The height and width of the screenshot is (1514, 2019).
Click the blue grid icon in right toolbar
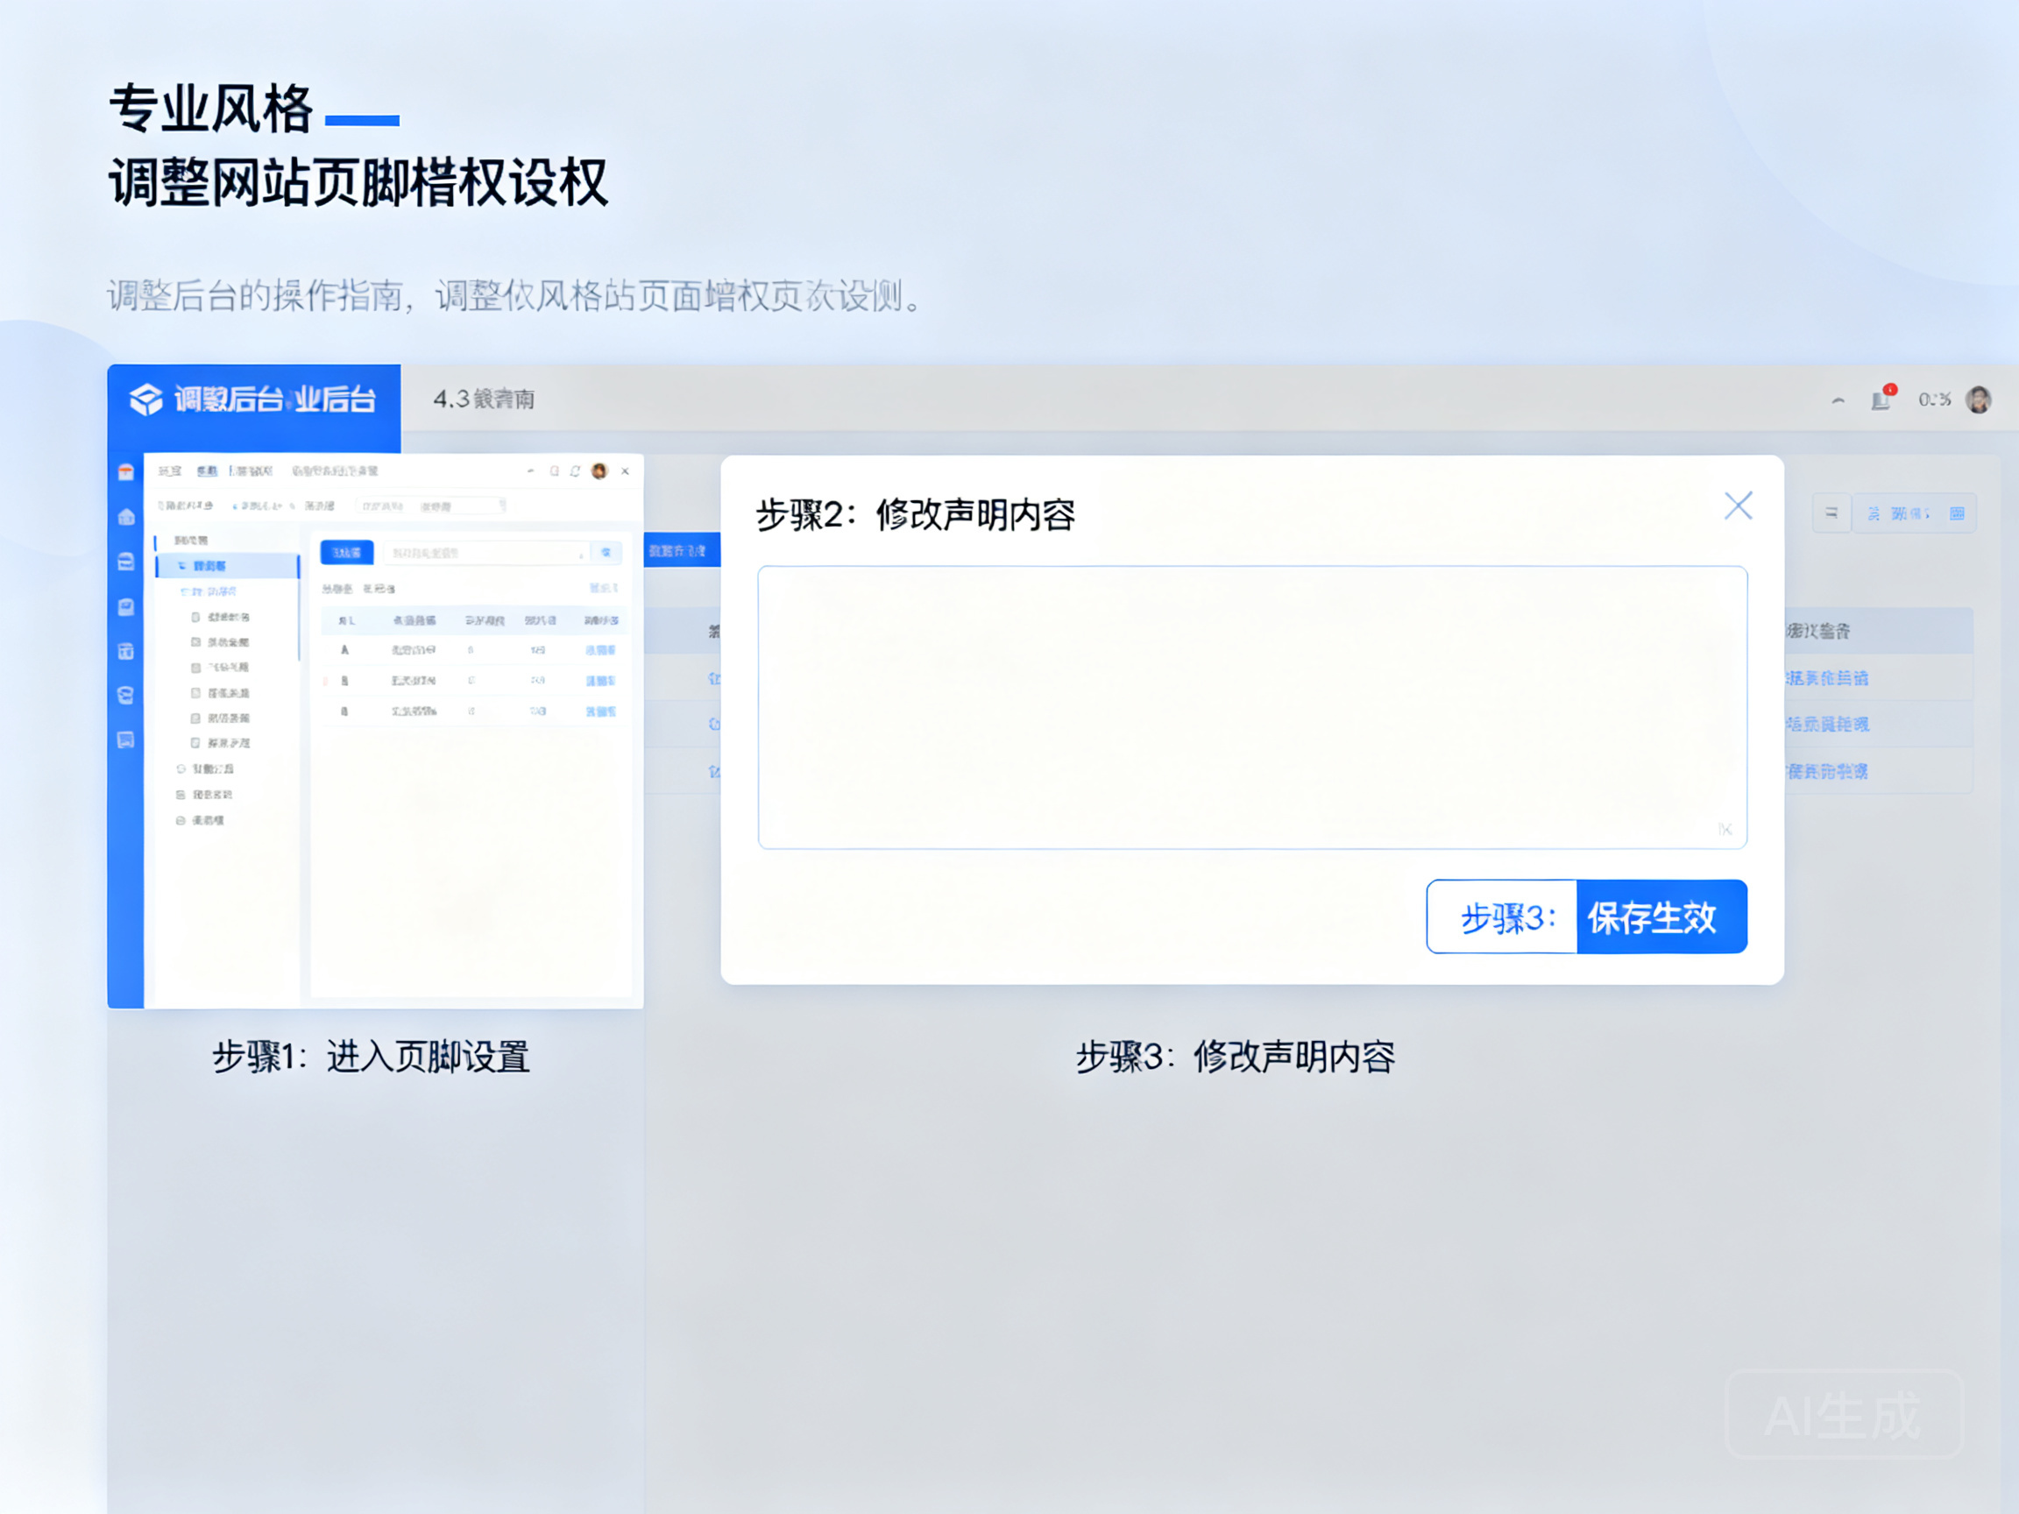(1957, 513)
